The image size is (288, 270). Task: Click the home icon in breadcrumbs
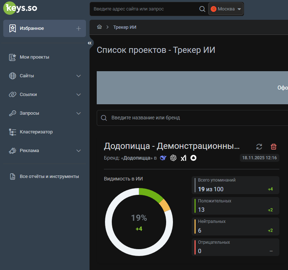(x=100, y=27)
